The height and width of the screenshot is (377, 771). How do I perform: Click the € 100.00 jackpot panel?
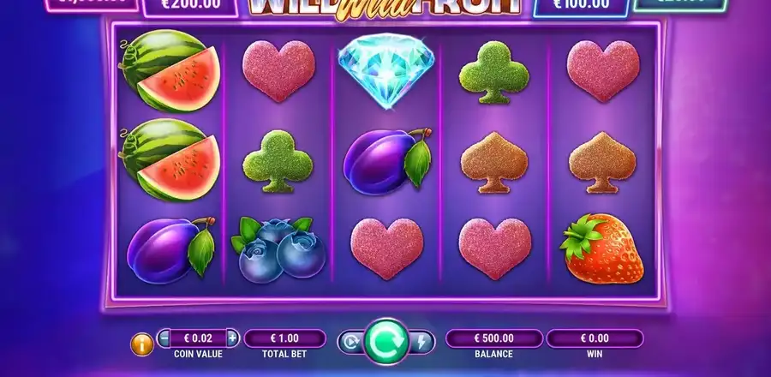(581, 7)
